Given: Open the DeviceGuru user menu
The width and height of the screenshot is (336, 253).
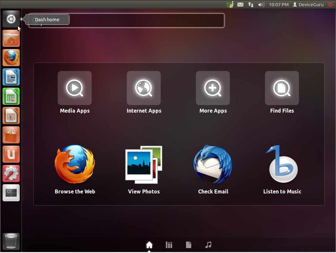Looking at the screenshot, I should pyautogui.click(x=308, y=5).
